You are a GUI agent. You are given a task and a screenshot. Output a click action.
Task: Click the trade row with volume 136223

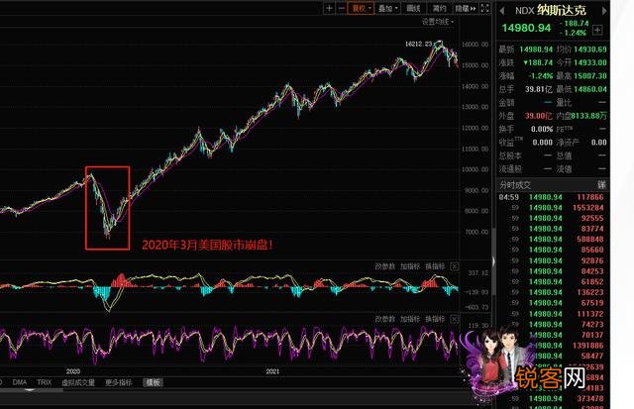(x=552, y=292)
